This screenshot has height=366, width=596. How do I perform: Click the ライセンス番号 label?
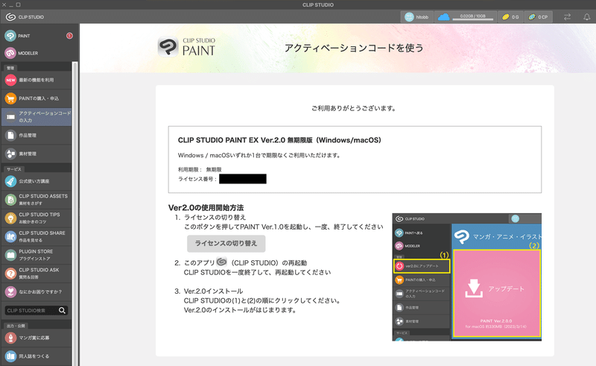click(x=197, y=179)
